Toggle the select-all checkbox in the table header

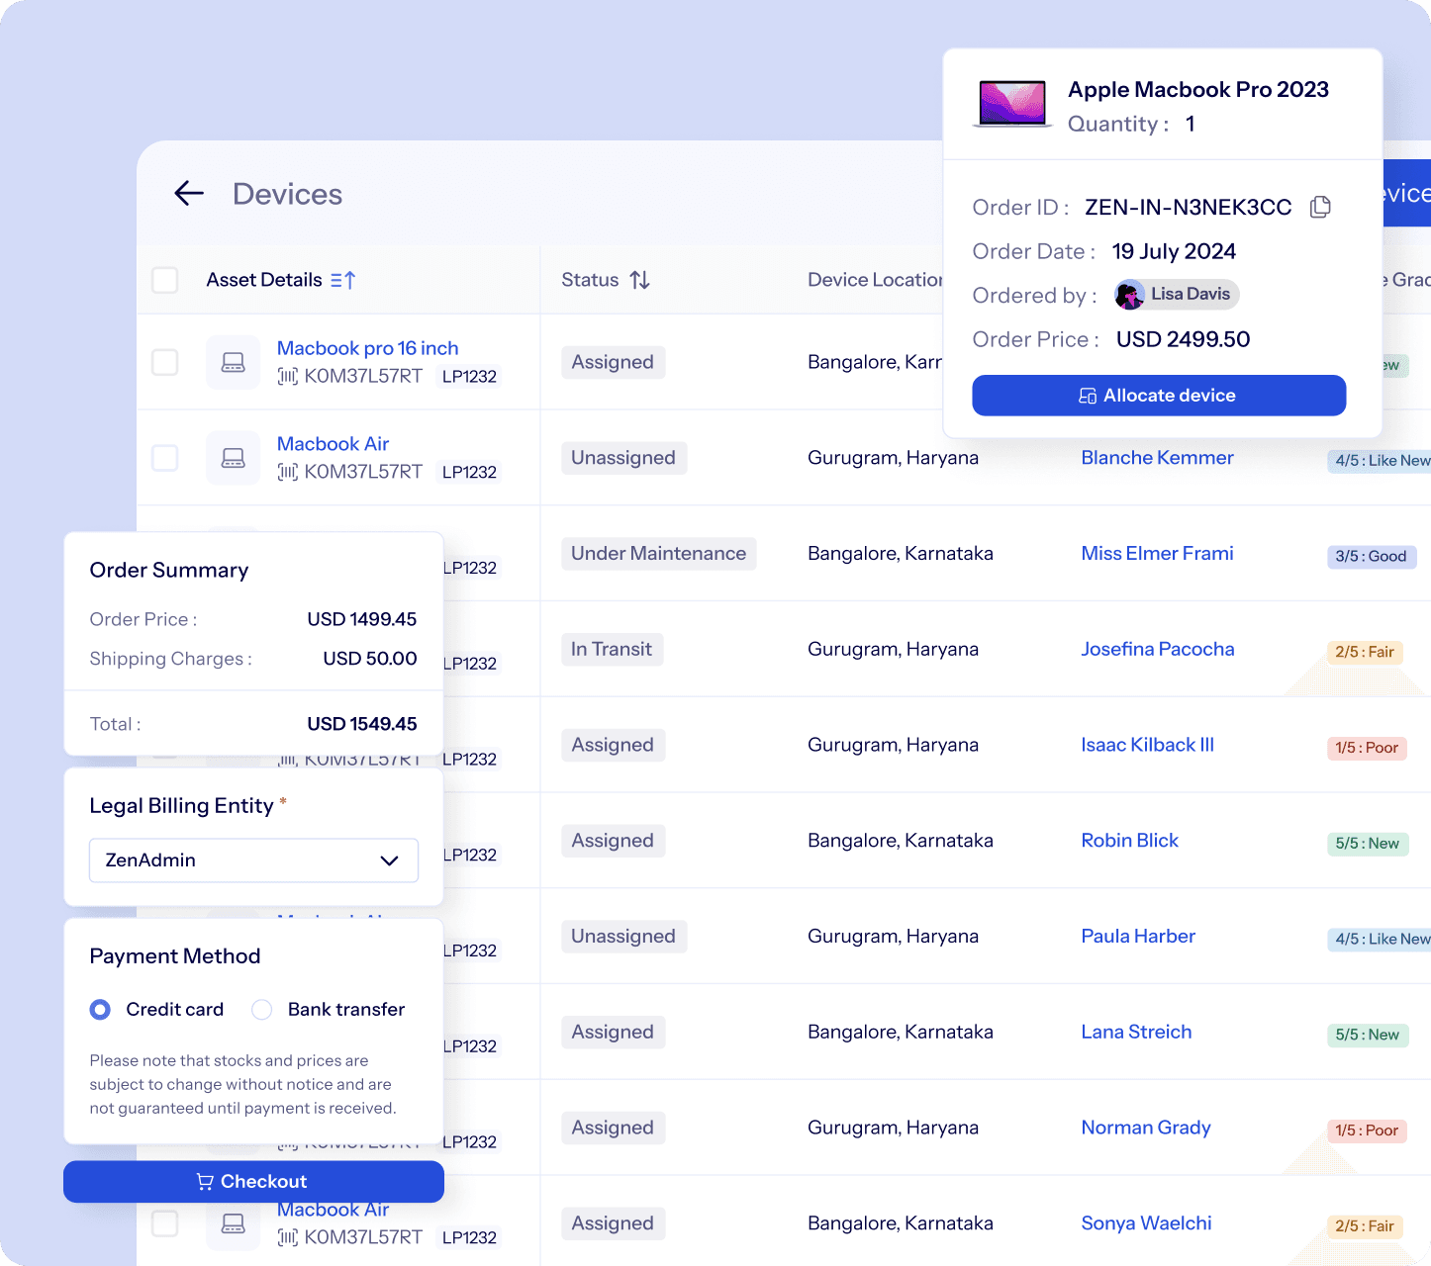coord(164,280)
